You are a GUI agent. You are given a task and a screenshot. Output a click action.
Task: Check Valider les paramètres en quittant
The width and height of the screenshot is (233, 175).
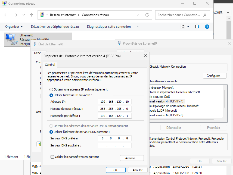[x=52, y=157]
